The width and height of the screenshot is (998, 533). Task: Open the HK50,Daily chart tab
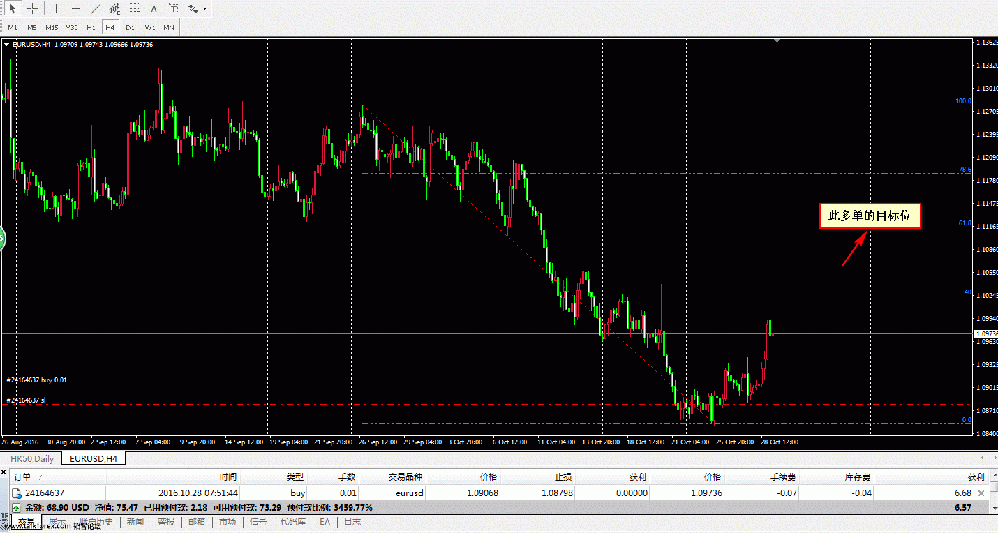(x=32, y=458)
